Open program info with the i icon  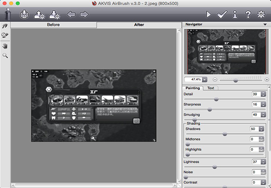tap(235, 14)
